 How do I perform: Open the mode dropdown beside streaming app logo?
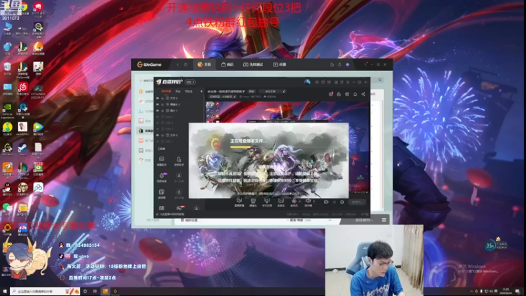point(190,82)
